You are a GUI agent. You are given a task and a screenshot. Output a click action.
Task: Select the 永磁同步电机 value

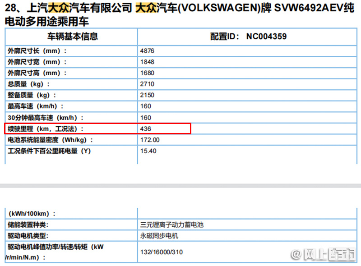[x=159, y=236]
